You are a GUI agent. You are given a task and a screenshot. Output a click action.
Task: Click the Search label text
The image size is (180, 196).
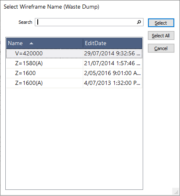(x=25, y=22)
